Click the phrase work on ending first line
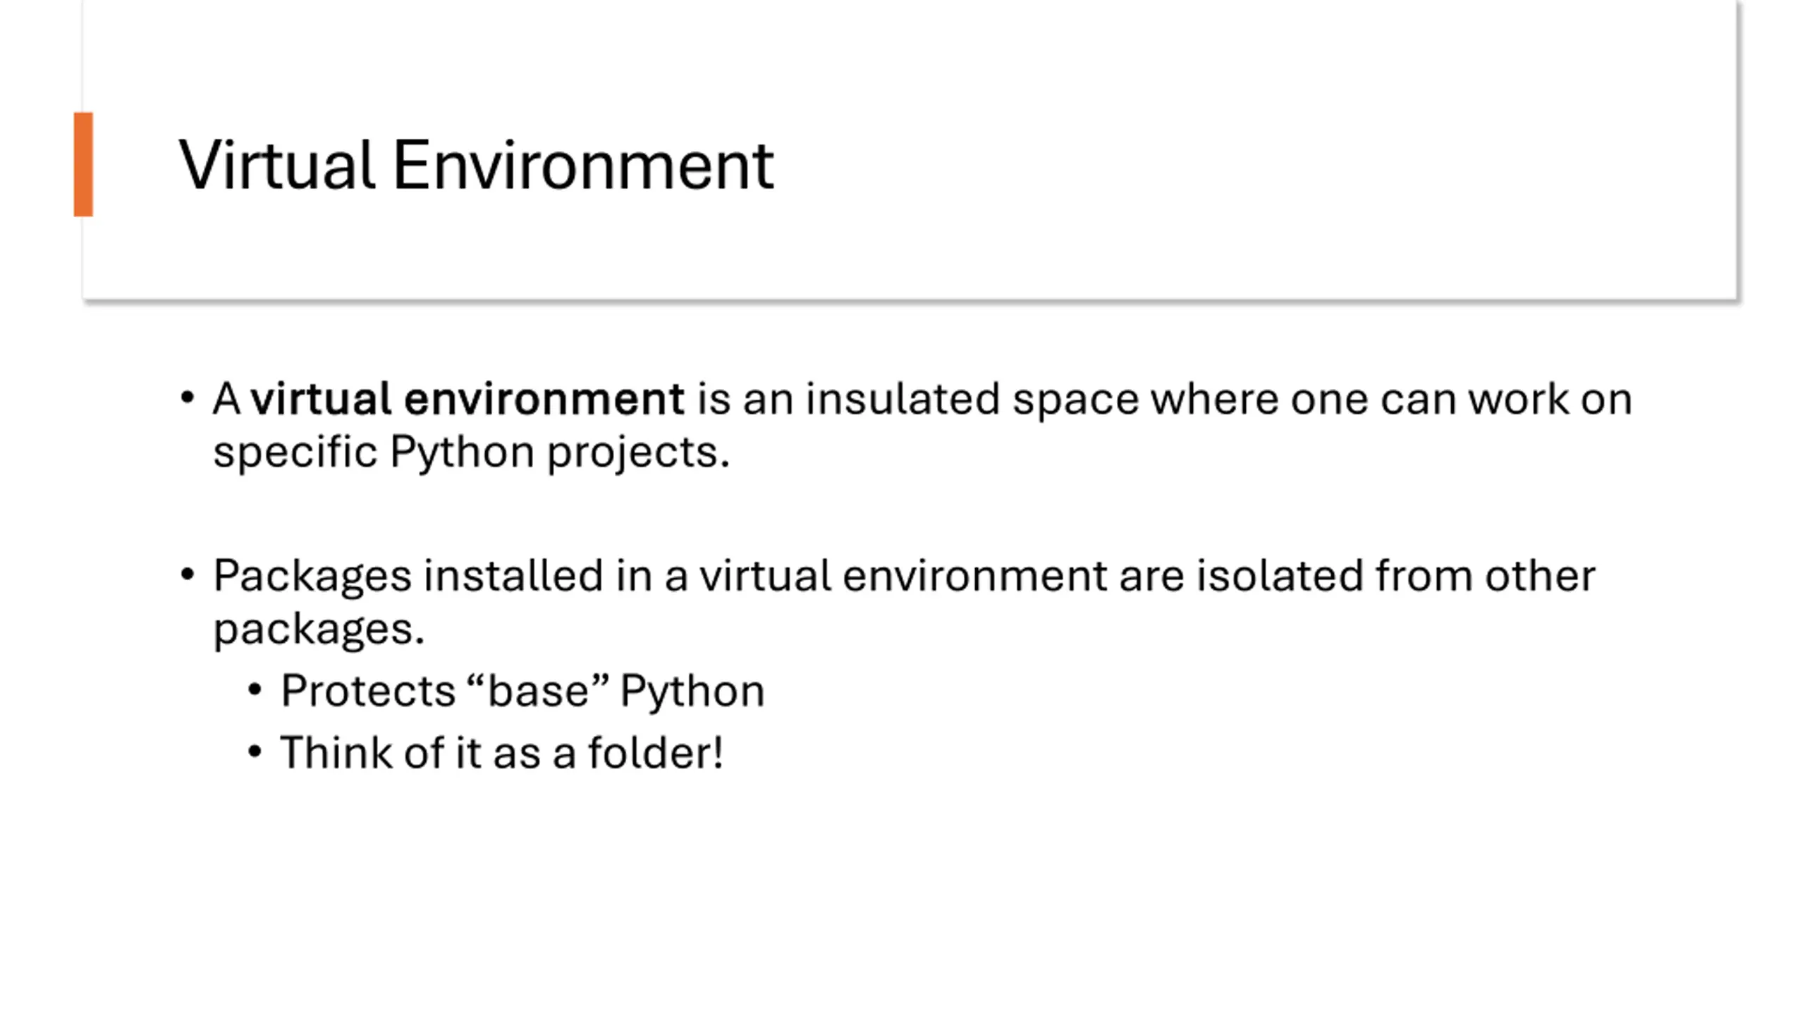This screenshot has height=1015, width=1805. tap(1550, 399)
